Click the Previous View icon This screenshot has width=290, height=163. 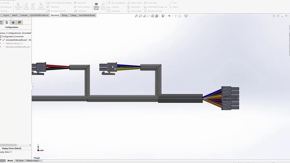coord(145,16)
